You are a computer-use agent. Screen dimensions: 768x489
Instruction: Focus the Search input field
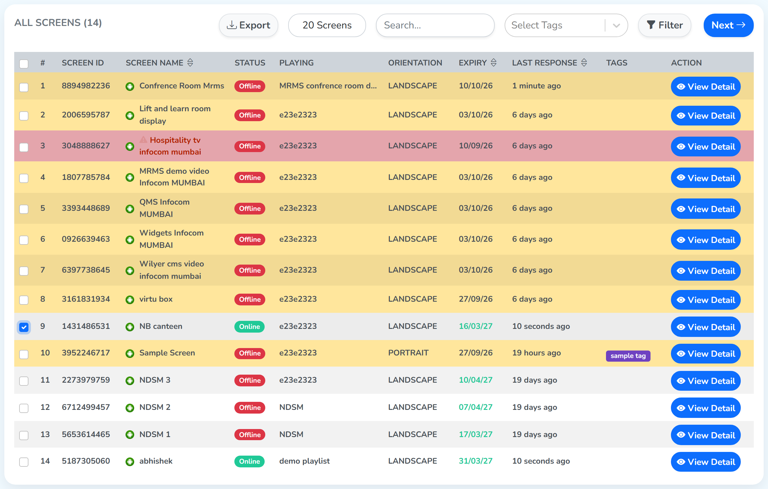click(435, 25)
